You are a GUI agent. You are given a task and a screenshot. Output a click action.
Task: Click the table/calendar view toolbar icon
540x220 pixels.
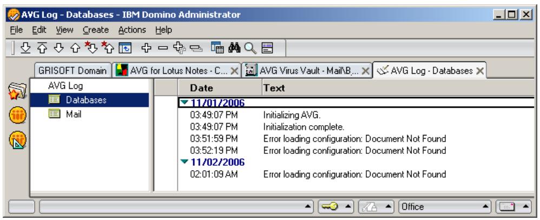coord(218,48)
